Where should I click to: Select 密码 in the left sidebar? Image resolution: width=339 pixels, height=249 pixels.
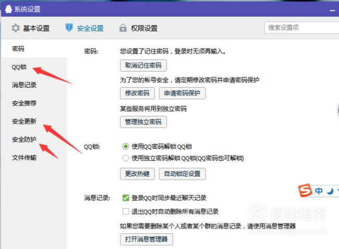34,49
